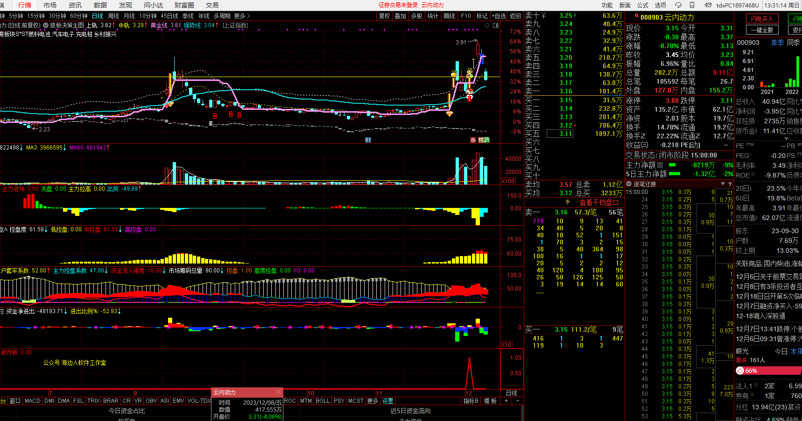802x421 pixels.
Task: Open help question mark in 逐笔还原 header
Action: (730, 184)
